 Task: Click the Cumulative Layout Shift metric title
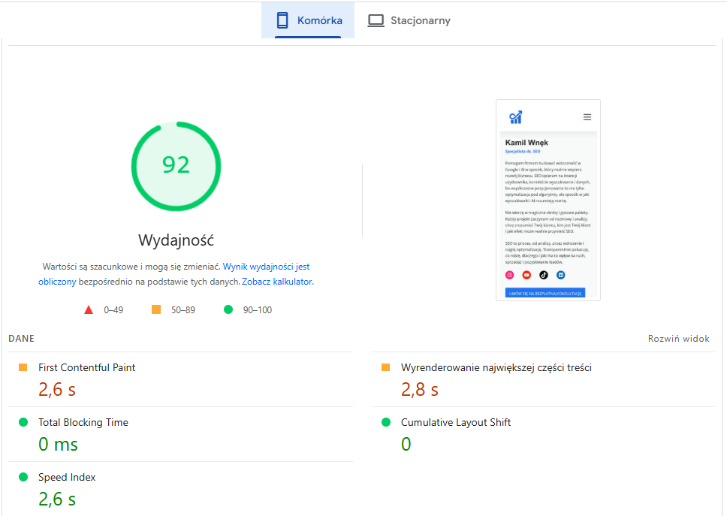point(455,422)
